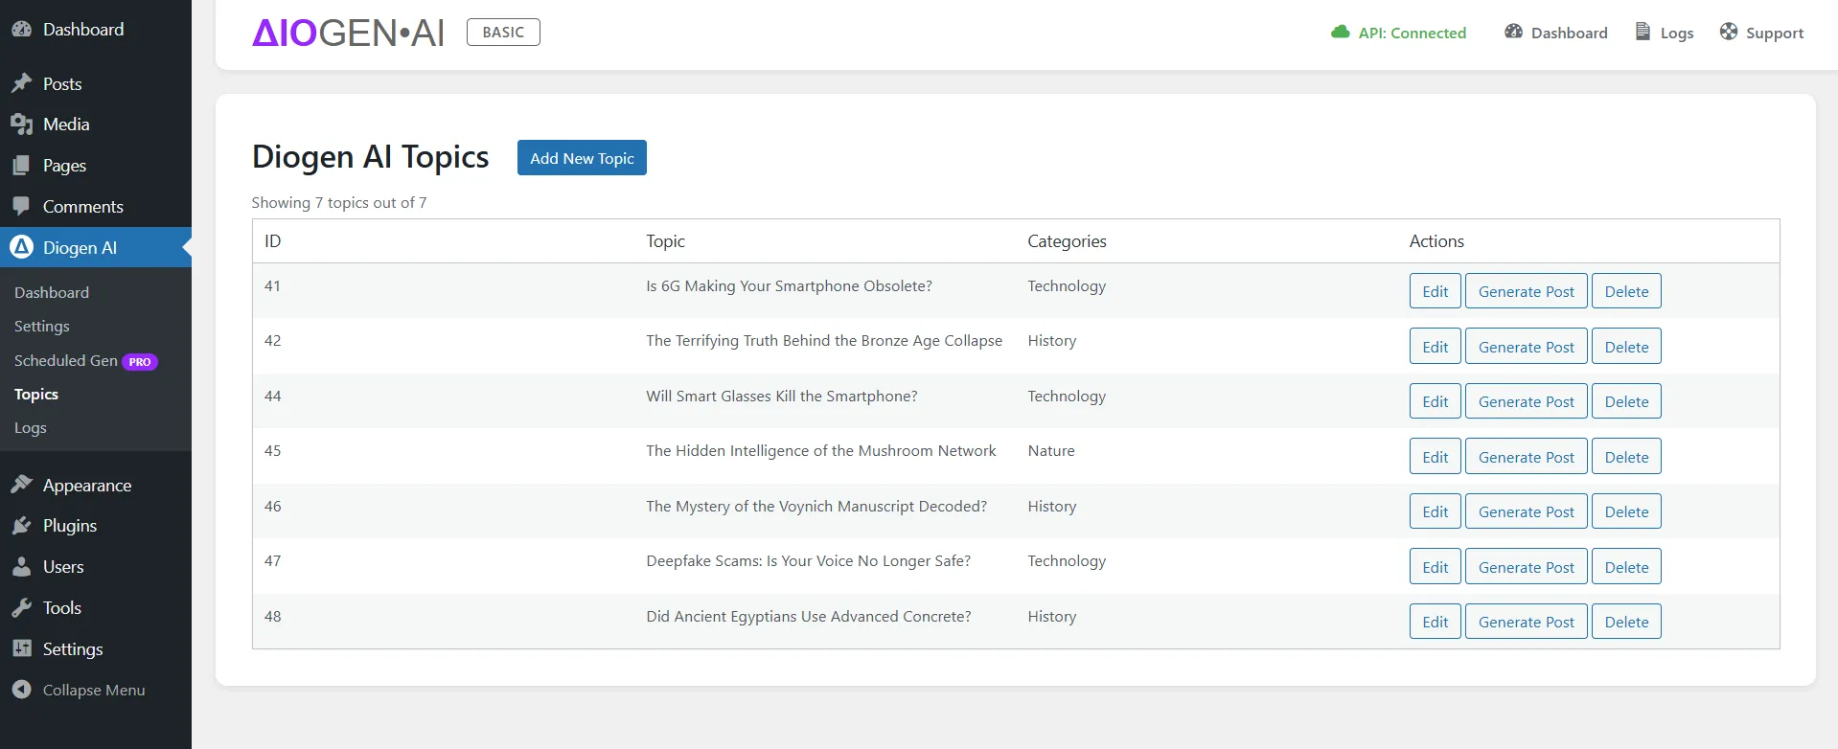The image size is (1838, 749).
Task: Click the Support lifebuoy icon
Action: tap(1729, 32)
